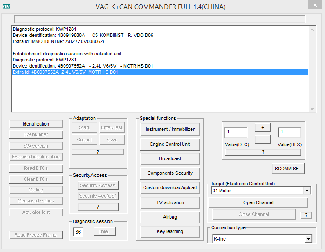Click the VAG logo icon in title bar

(6, 7)
